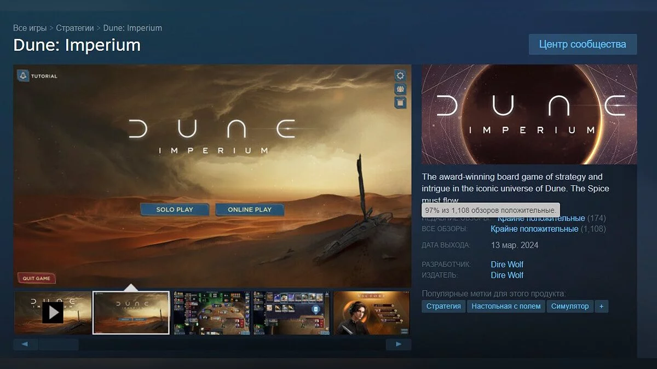657x369 pixels.
Task: Click the 97% positive reviews tooltip
Action: point(491,210)
